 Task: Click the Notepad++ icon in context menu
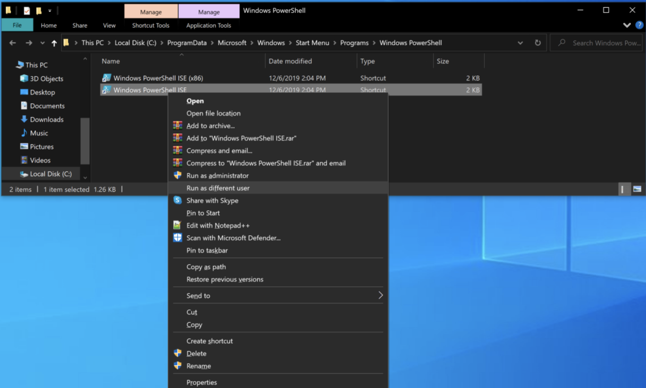177,225
